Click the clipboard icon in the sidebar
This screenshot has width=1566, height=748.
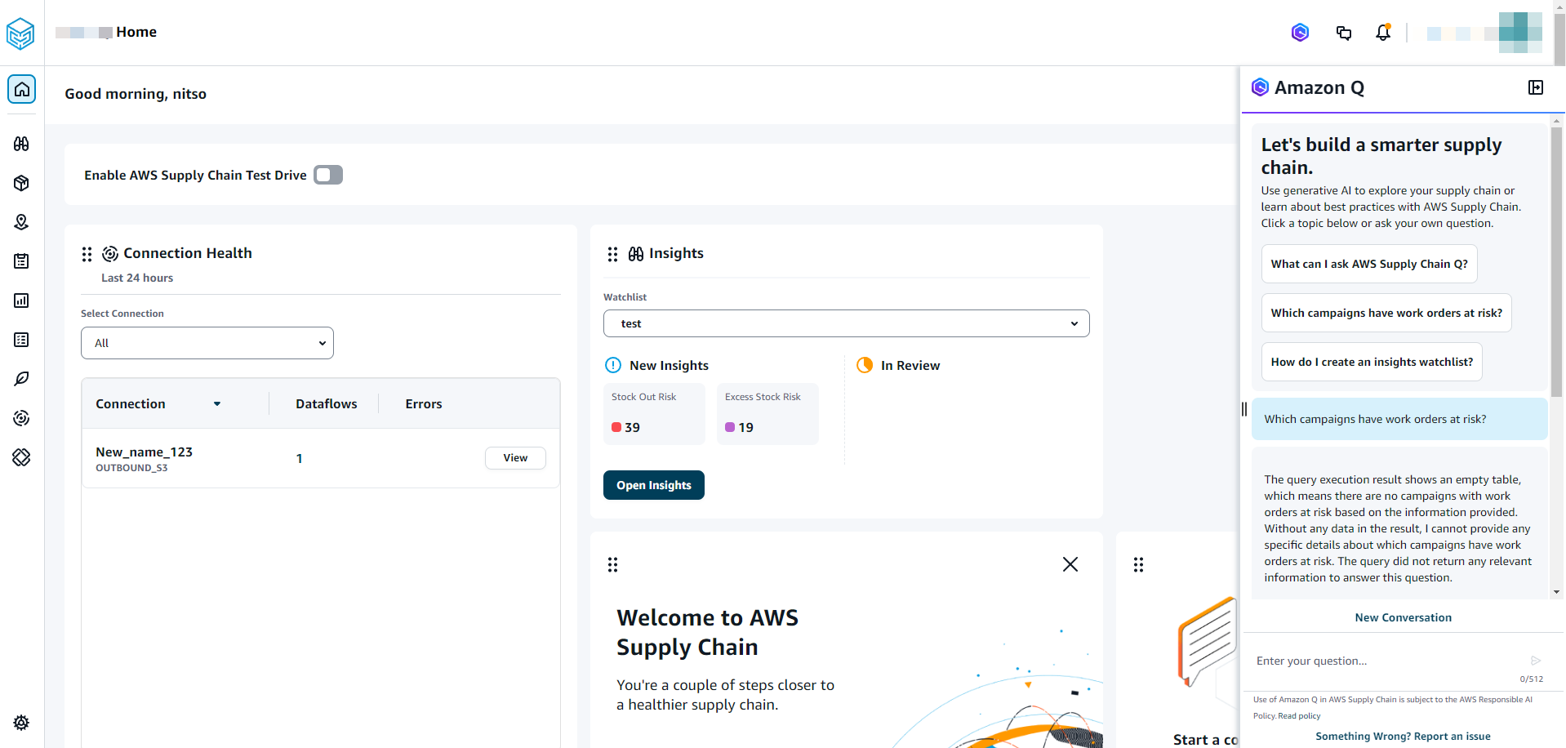tap(21, 261)
